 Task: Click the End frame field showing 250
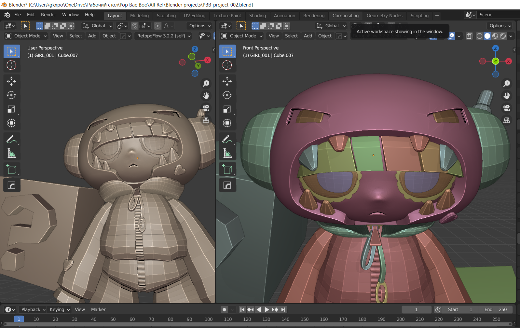coord(495,309)
